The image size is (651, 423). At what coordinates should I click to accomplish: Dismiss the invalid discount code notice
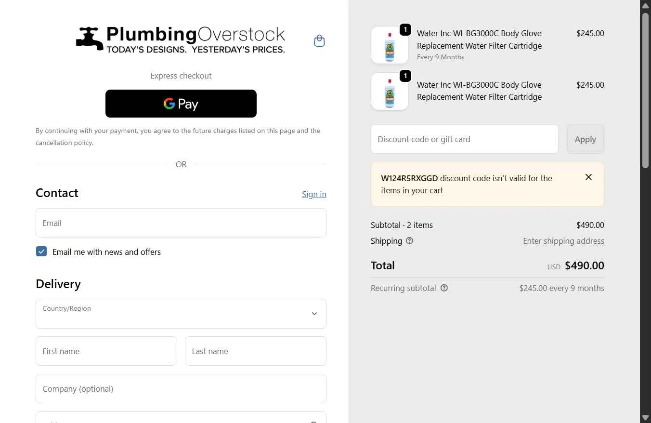[x=588, y=177]
